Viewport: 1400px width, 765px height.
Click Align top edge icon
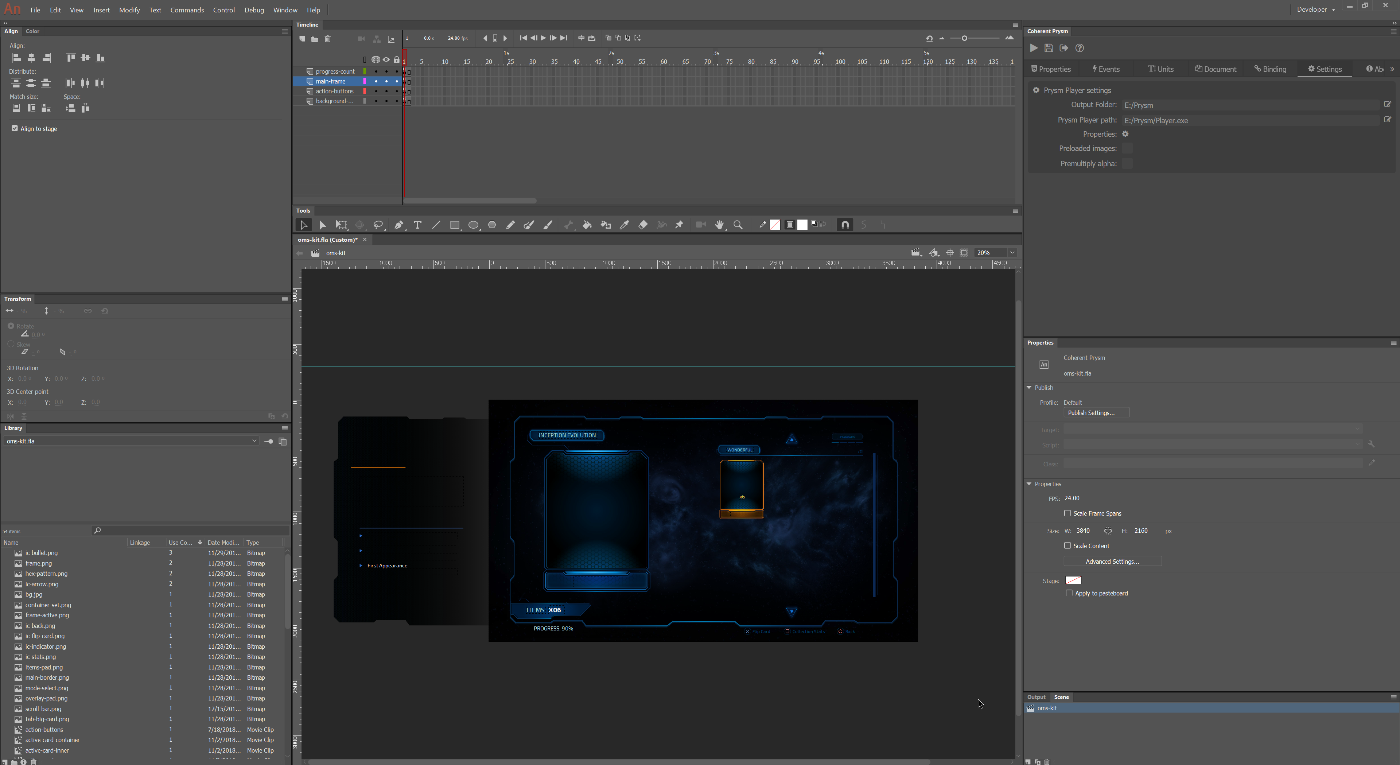click(71, 58)
